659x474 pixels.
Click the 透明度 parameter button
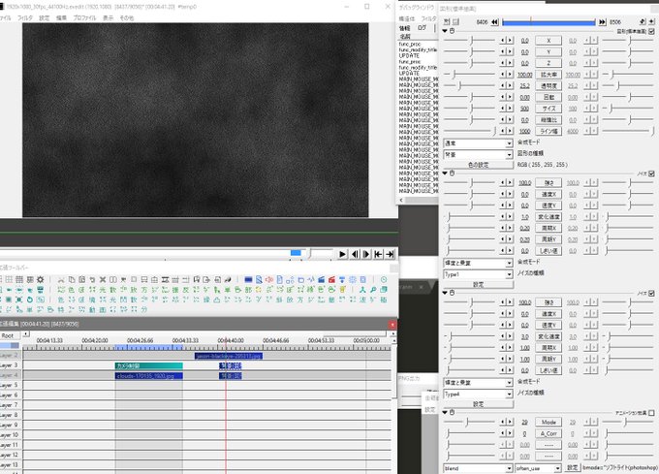point(549,85)
